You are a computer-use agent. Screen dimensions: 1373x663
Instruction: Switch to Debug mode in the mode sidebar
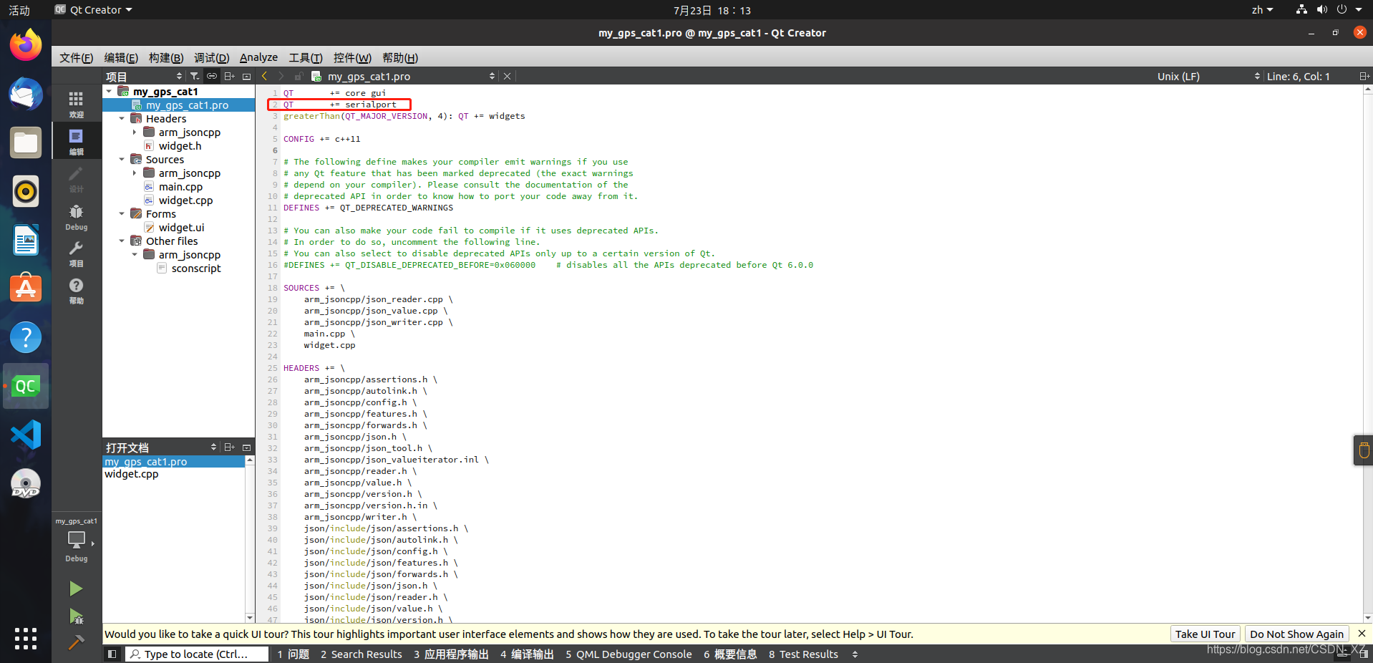[76, 217]
